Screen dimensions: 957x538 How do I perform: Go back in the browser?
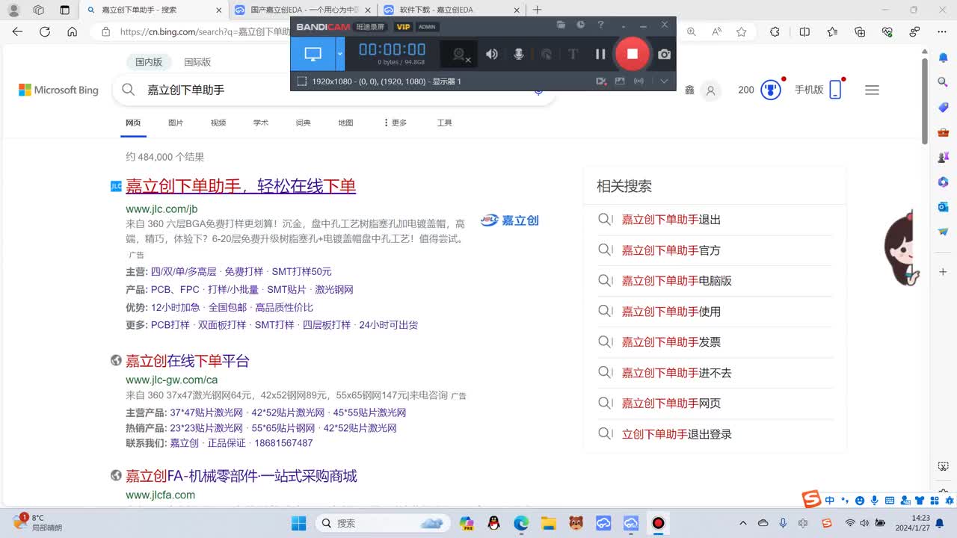pyautogui.click(x=18, y=32)
